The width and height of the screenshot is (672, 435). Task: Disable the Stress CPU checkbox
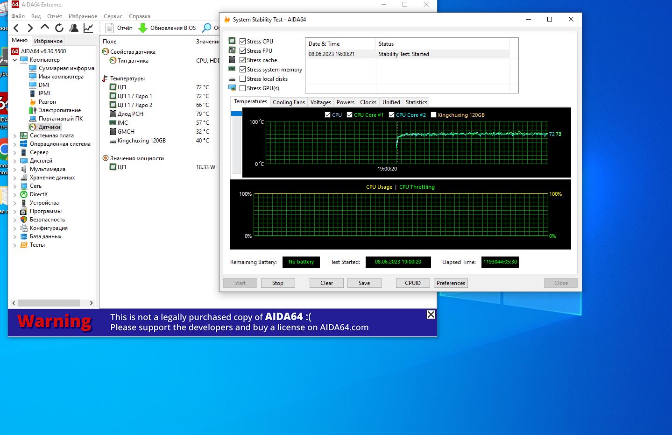243,42
